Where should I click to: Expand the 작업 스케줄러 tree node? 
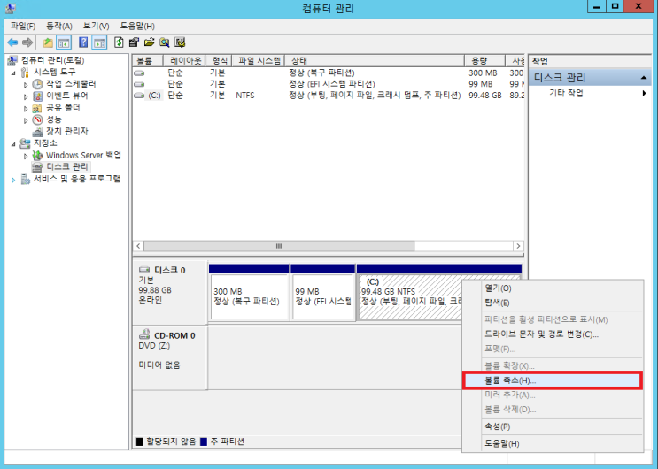coord(26,85)
